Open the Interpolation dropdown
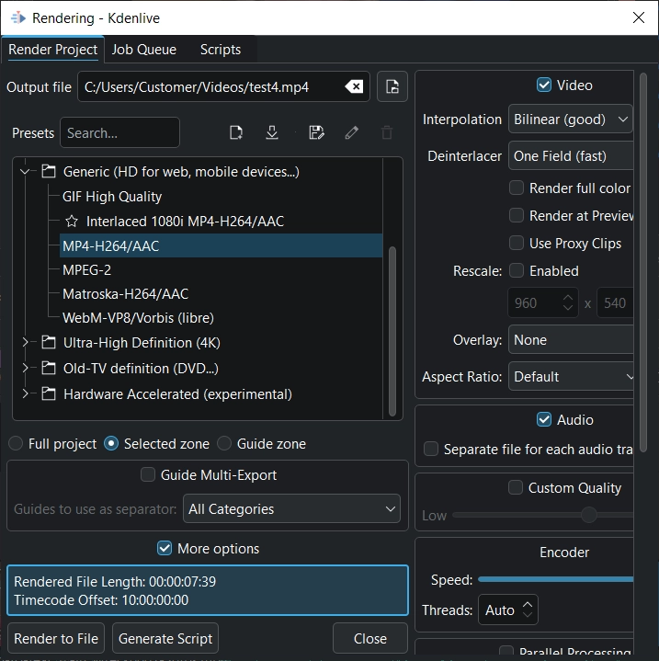The height and width of the screenshot is (661, 659). tap(570, 120)
